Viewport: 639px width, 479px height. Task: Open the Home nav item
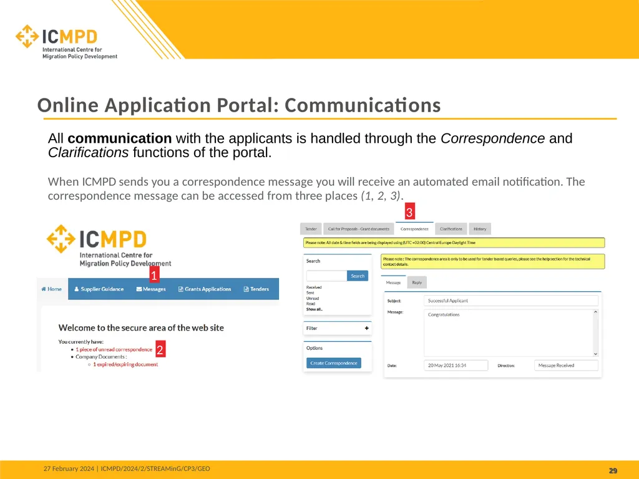pyautogui.click(x=52, y=289)
